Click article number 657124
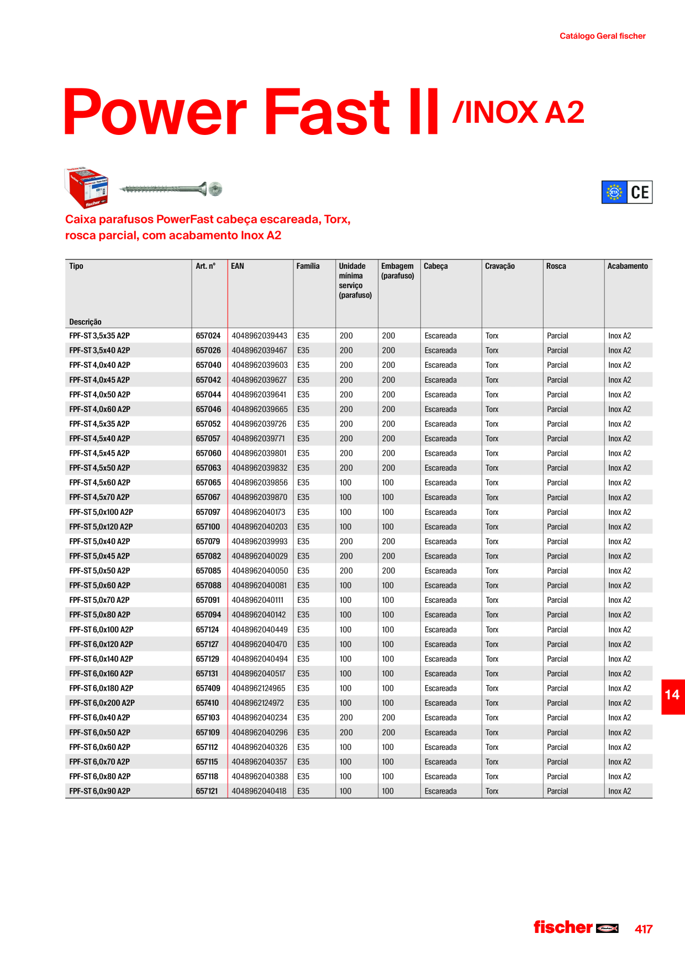This screenshot has height=970, width=685. (x=208, y=629)
